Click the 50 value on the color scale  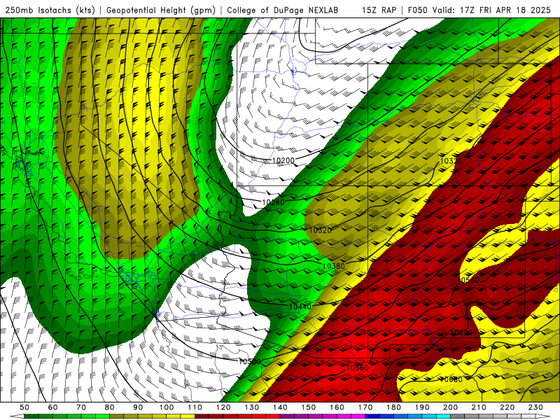pyautogui.click(x=24, y=407)
